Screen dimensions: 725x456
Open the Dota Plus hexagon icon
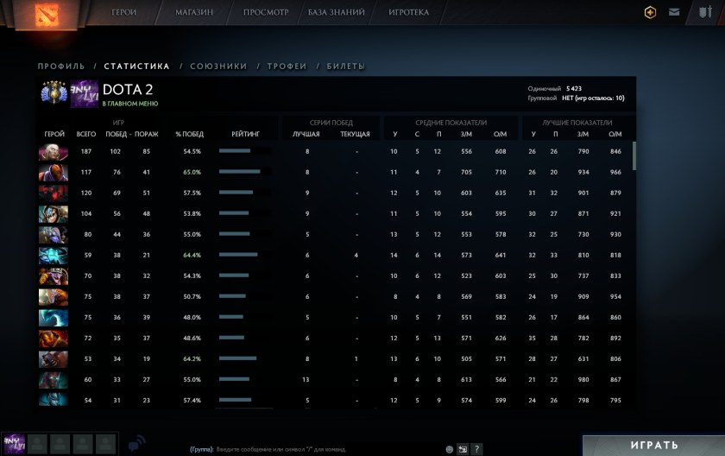[x=650, y=12]
